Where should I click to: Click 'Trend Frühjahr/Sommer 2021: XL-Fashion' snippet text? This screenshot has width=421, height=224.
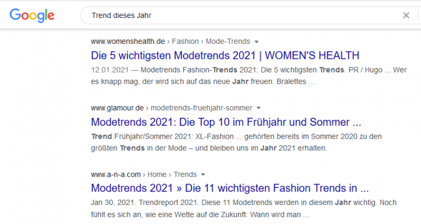(162, 136)
